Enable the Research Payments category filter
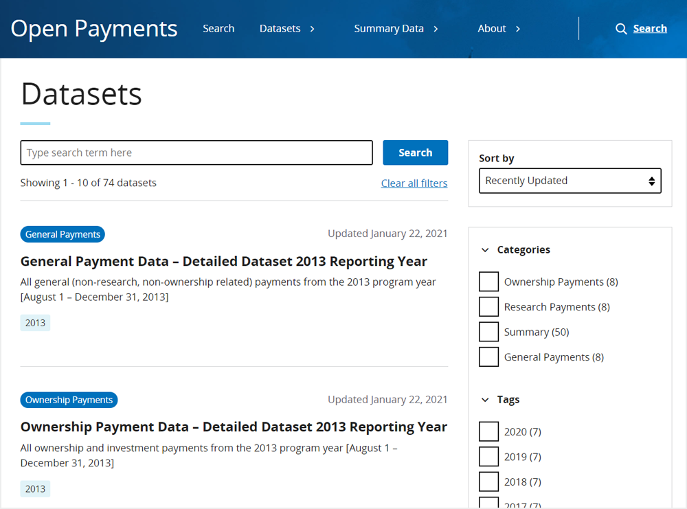 click(x=488, y=307)
